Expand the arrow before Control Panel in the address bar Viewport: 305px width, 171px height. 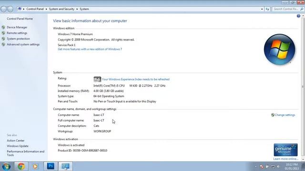click(24, 9)
